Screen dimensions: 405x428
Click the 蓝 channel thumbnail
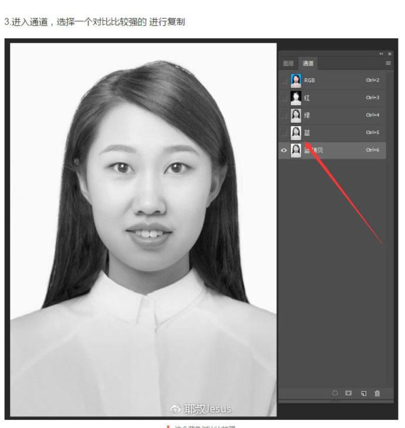(x=296, y=133)
